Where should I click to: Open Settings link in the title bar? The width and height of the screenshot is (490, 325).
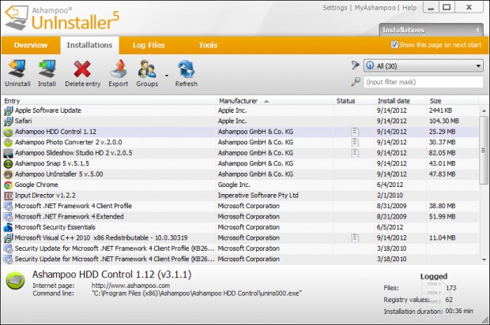(334, 8)
